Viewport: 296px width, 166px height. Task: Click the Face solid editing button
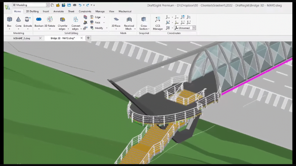point(97,22)
